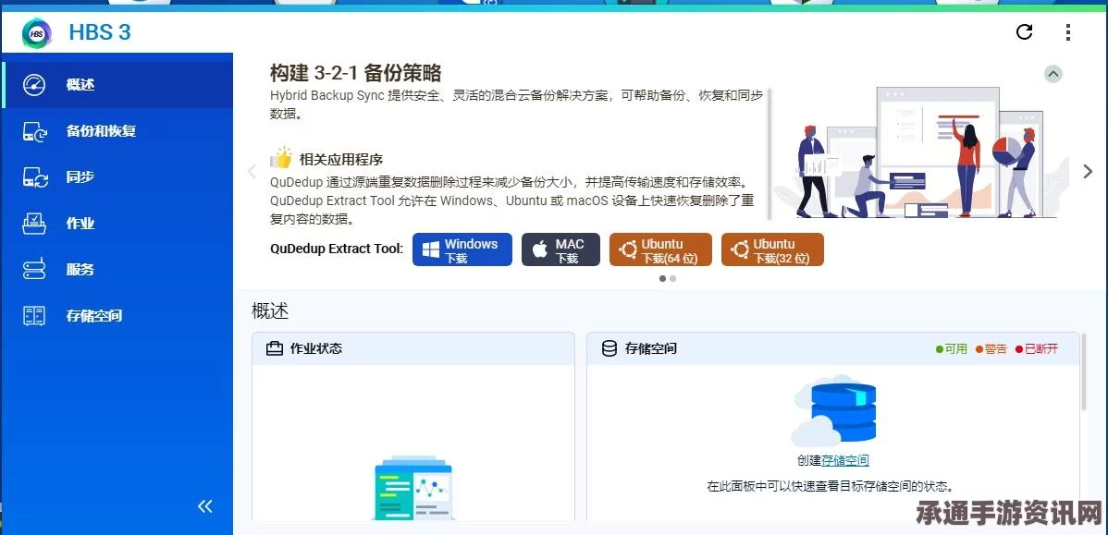Open the 存储空间 sidebar menu item

coord(117,315)
